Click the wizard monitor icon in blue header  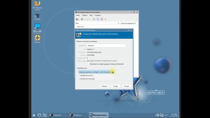(79, 35)
